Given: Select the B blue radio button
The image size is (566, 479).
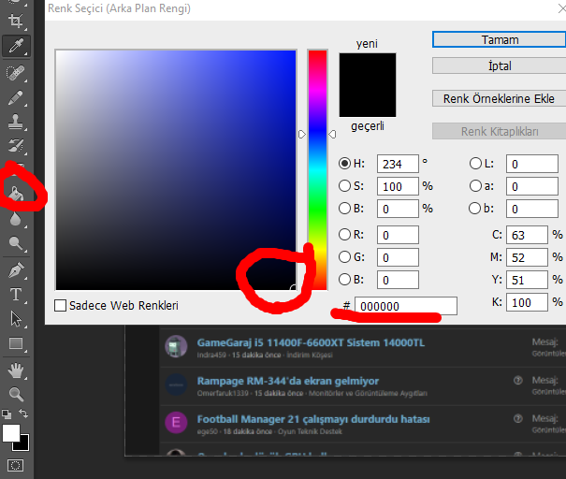Looking at the screenshot, I should (344, 279).
